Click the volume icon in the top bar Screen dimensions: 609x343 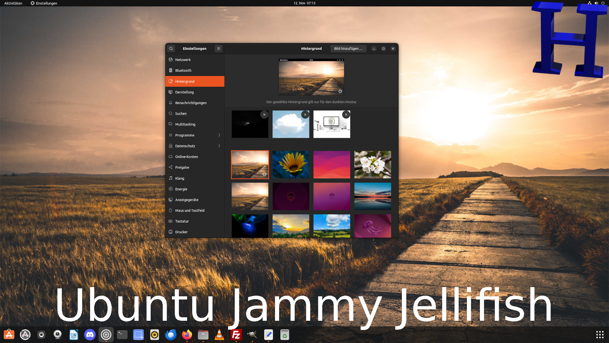click(x=596, y=3)
